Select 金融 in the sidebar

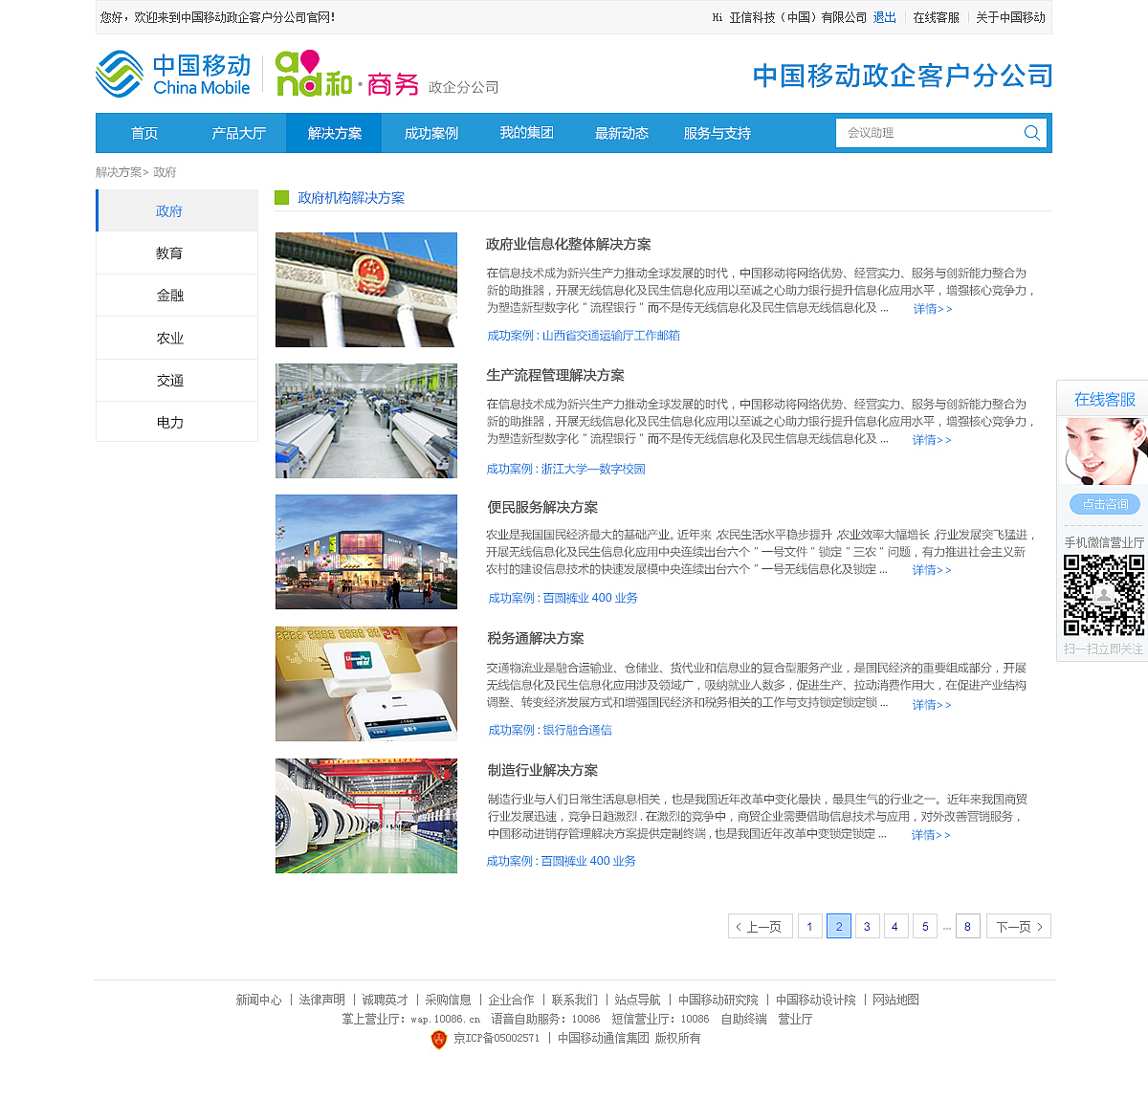177,296
